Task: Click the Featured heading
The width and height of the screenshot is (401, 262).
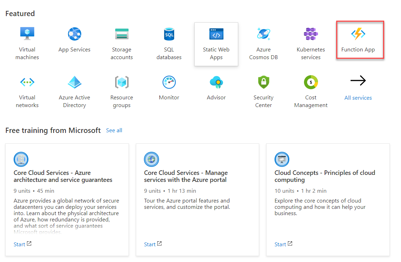Action: (20, 14)
